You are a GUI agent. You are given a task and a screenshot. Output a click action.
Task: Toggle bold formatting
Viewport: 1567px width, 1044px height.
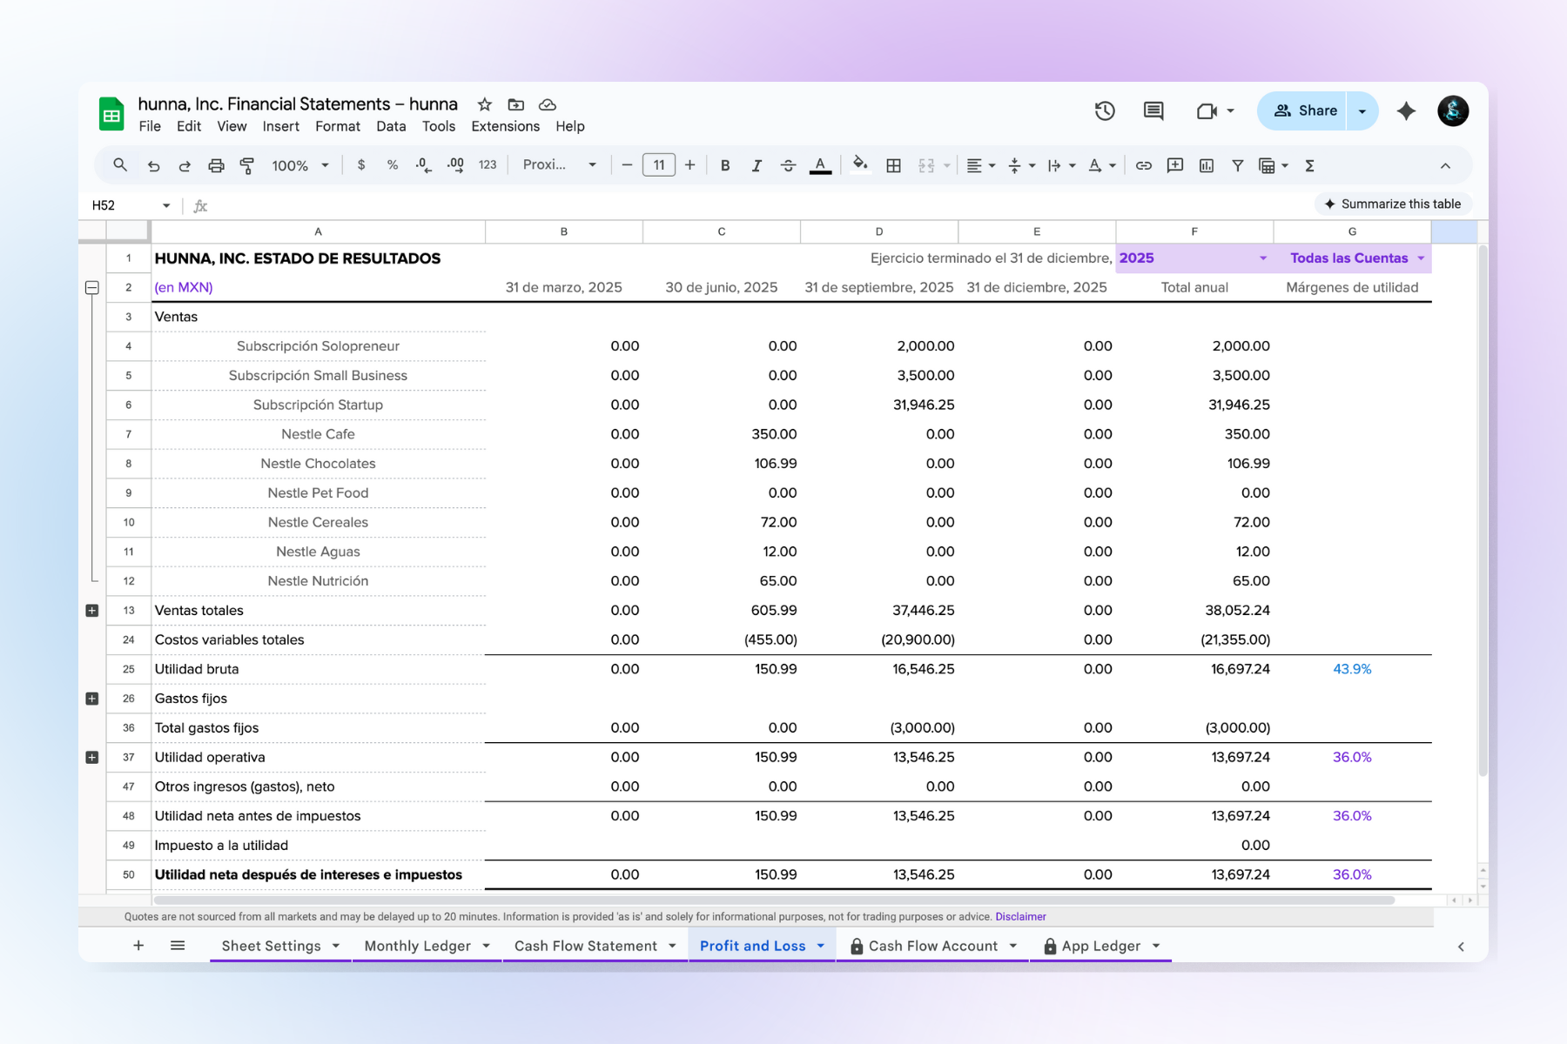tap(725, 165)
